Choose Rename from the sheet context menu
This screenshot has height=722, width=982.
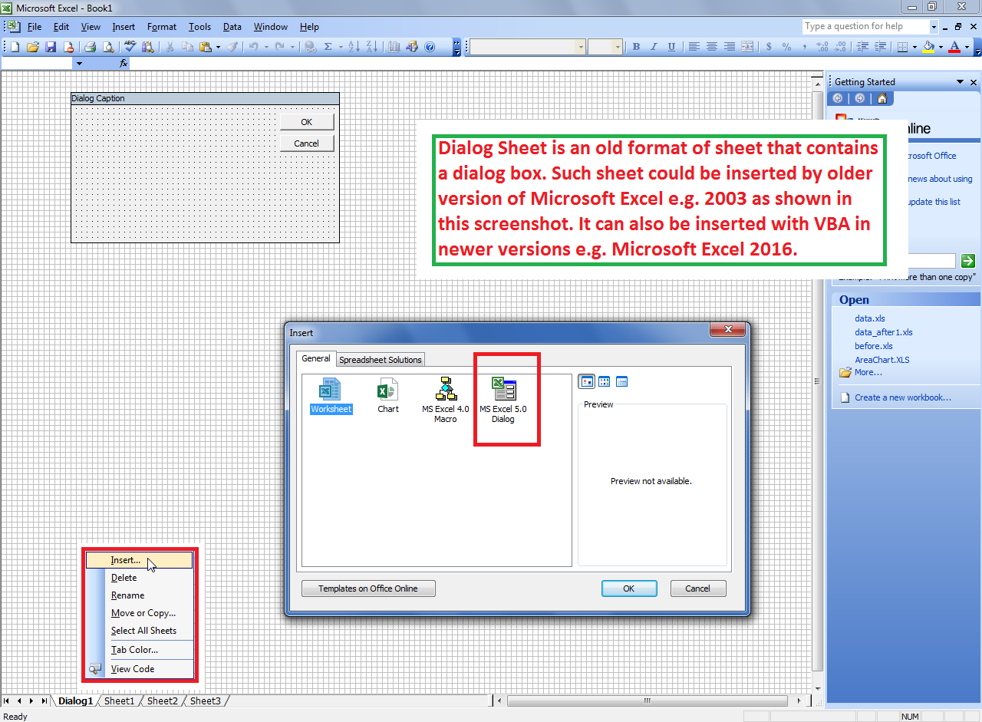127,595
